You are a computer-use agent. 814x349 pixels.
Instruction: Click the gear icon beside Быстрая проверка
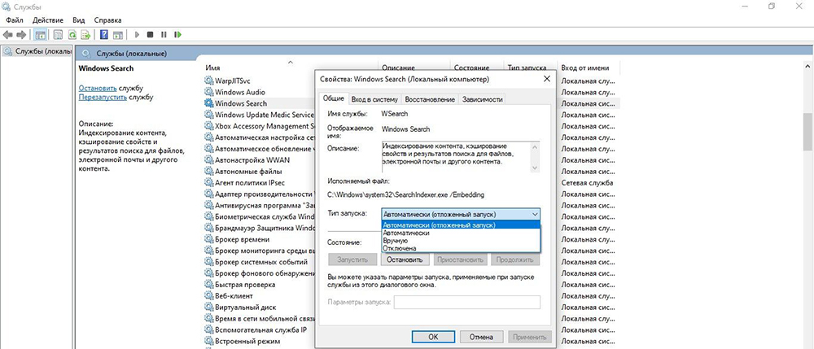[x=208, y=285]
